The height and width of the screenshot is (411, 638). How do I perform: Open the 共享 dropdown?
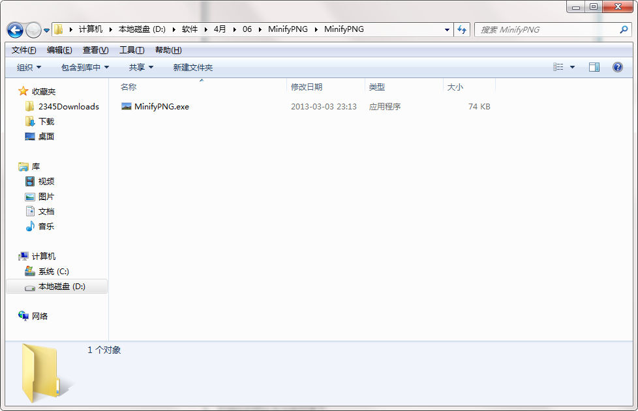[x=141, y=68]
